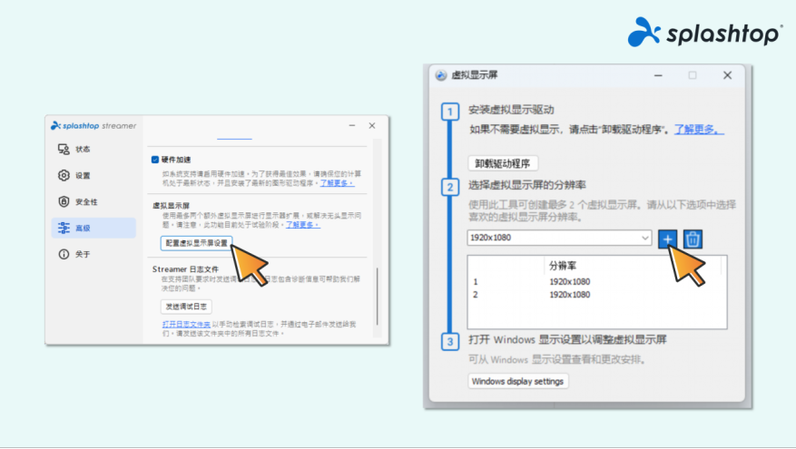Click the Streamer window vertical scrollbar
Image resolution: width=796 pixels, height=449 pixels.
(x=377, y=297)
